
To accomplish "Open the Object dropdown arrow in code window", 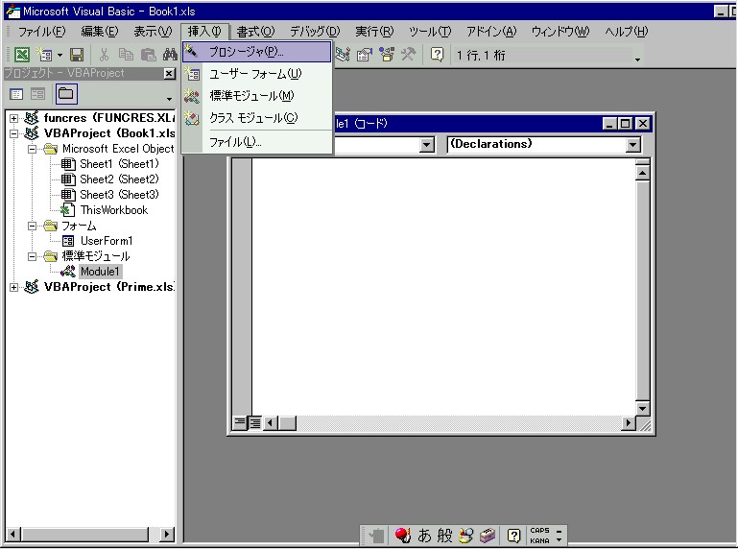I will tap(426, 145).
